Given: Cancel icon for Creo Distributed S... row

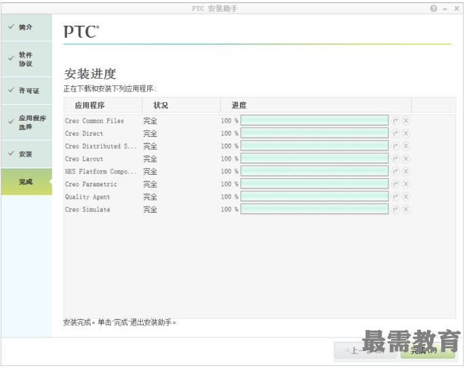Looking at the screenshot, I should [405, 146].
